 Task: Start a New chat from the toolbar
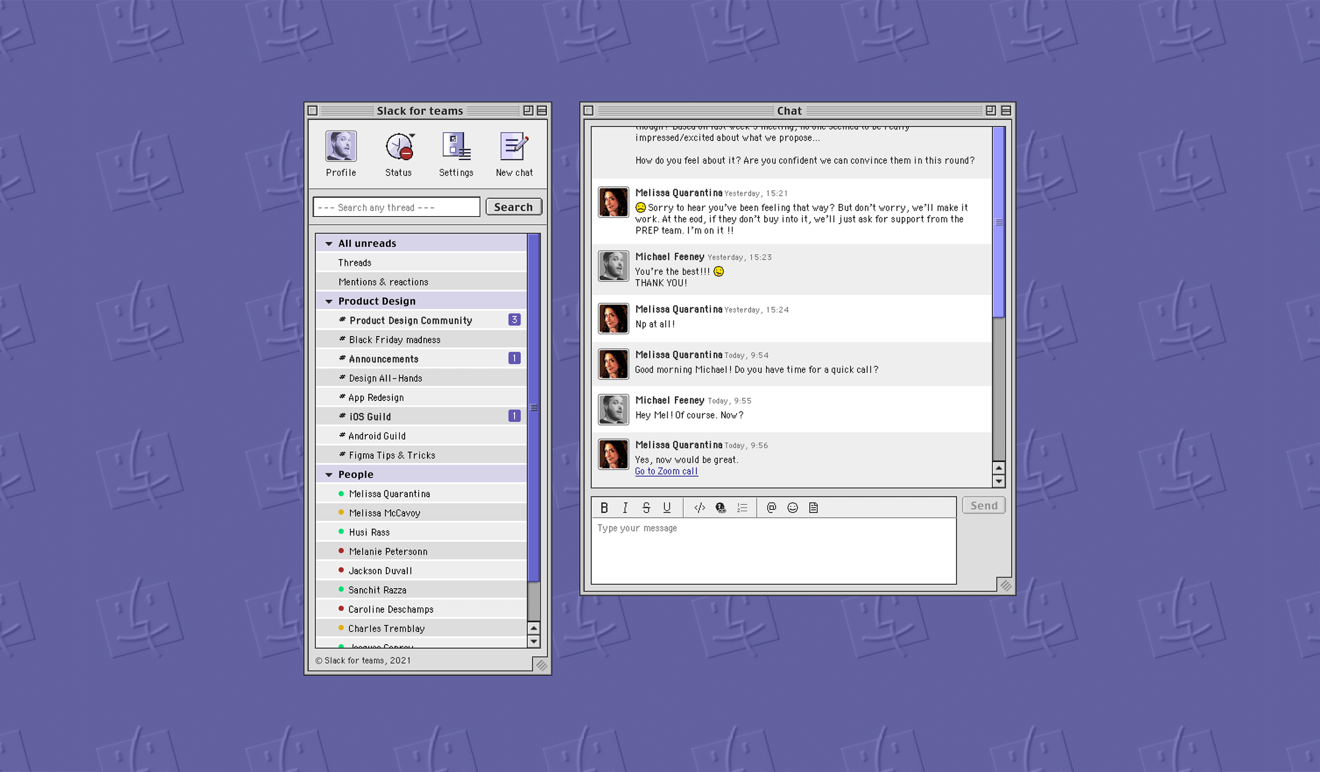coord(514,152)
